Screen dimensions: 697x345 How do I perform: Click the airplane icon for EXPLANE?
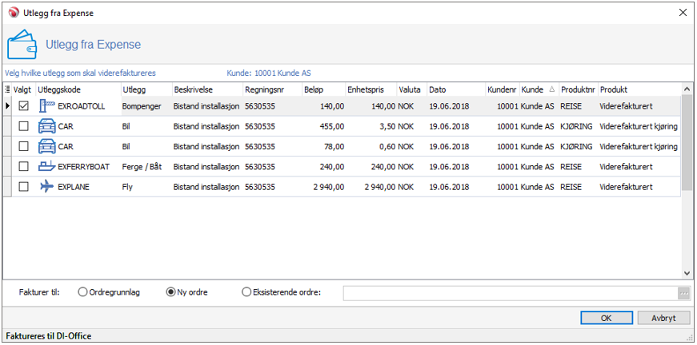(x=46, y=186)
